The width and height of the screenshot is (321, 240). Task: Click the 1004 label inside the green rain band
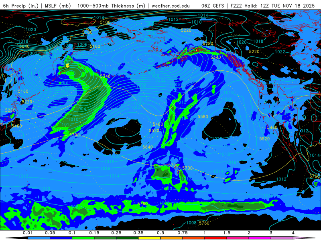click(81, 109)
